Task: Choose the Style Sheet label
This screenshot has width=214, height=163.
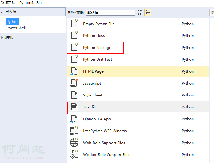Action: pyautogui.click(x=93, y=95)
